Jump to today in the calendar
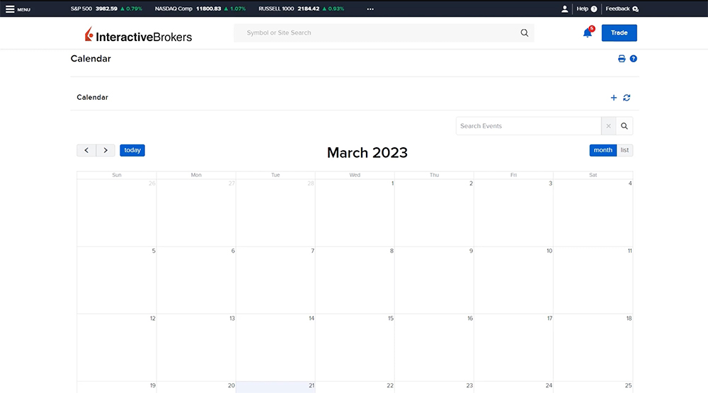Image resolution: width=708 pixels, height=393 pixels. coord(132,150)
